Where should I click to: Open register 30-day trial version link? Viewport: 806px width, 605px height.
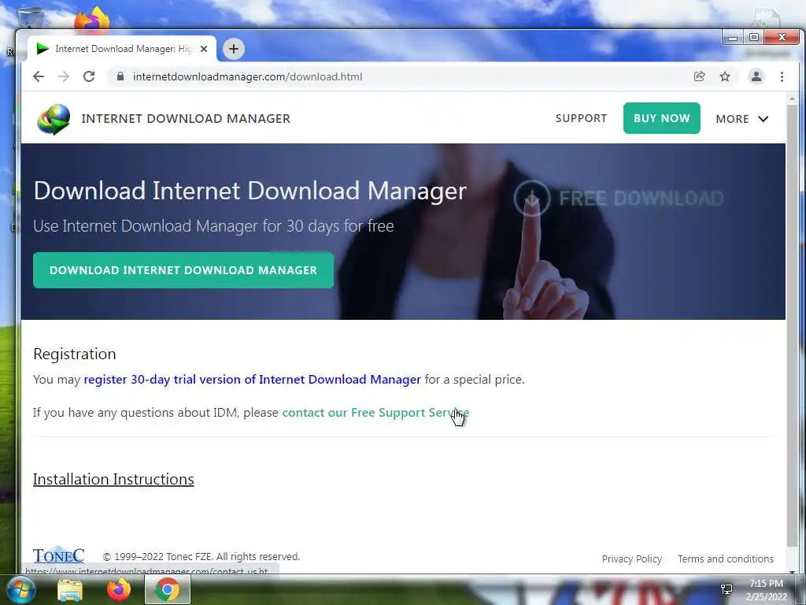(253, 380)
